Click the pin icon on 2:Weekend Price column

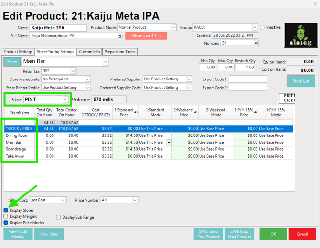pyautogui.click(x=195, y=113)
